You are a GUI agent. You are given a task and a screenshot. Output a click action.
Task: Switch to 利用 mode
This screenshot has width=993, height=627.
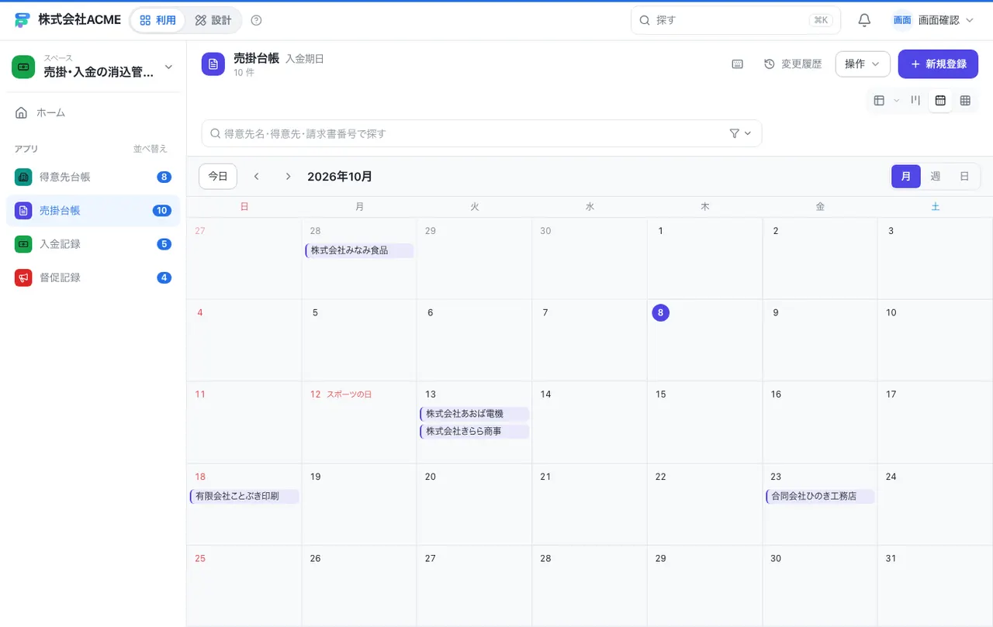point(158,20)
